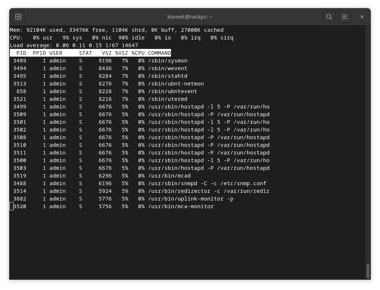Click the USER column header
380x290 pixels.
click(x=56, y=53)
